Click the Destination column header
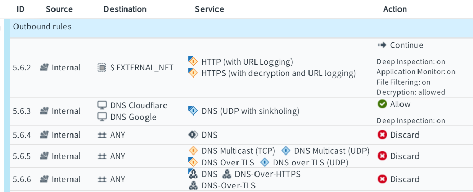Screen dimensions: 473x192 [125, 9]
